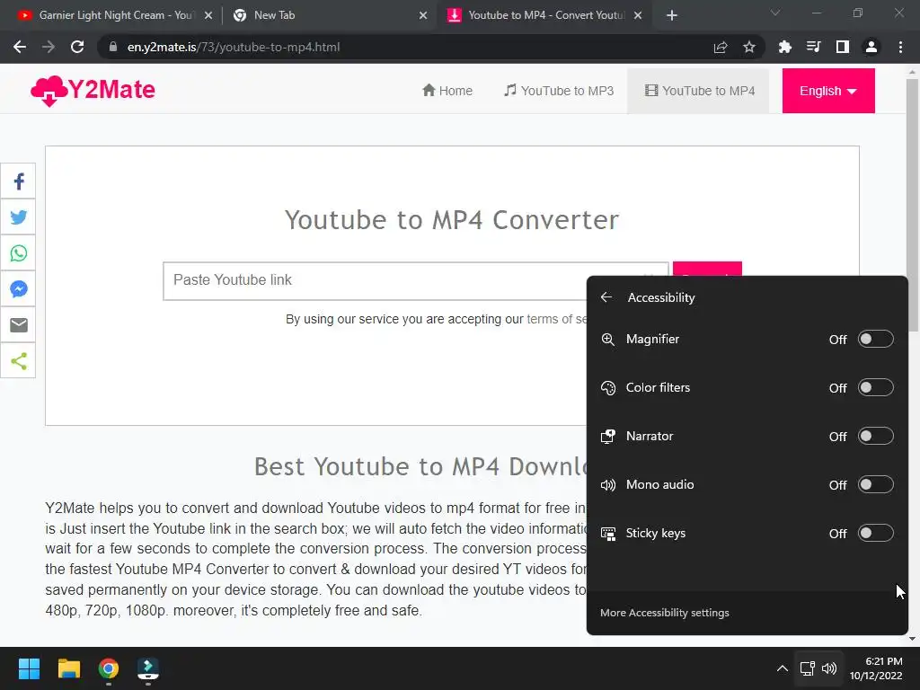Image resolution: width=920 pixels, height=690 pixels.
Task: Turn on the Color filters toggle
Action: (875, 388)
